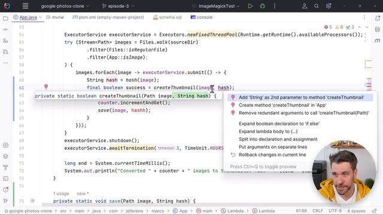Open the Git tool window icon
The height and width of the screenshot is (215, 383).
pyautogui.click(x=5, y=201)
